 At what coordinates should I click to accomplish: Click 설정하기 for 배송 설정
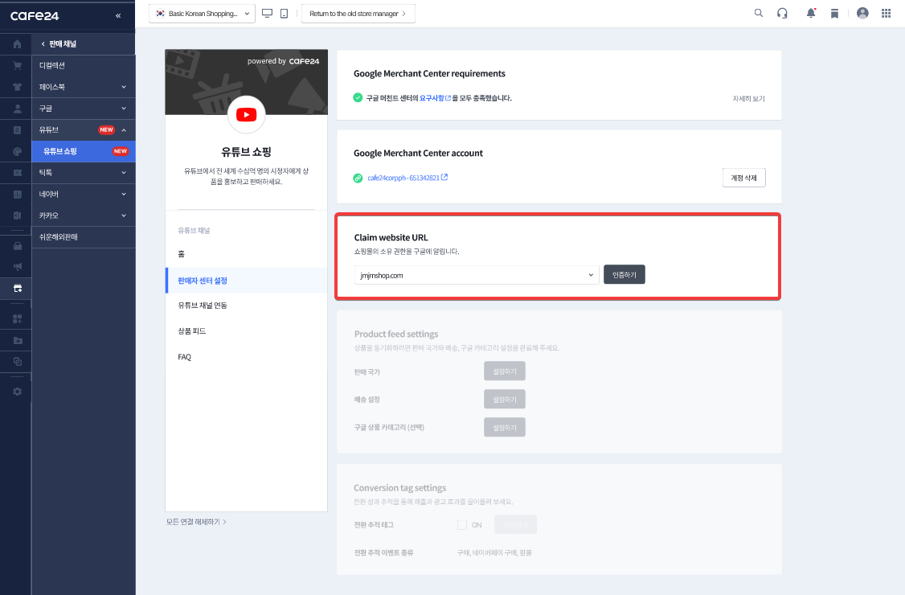[x=505, y=399]
